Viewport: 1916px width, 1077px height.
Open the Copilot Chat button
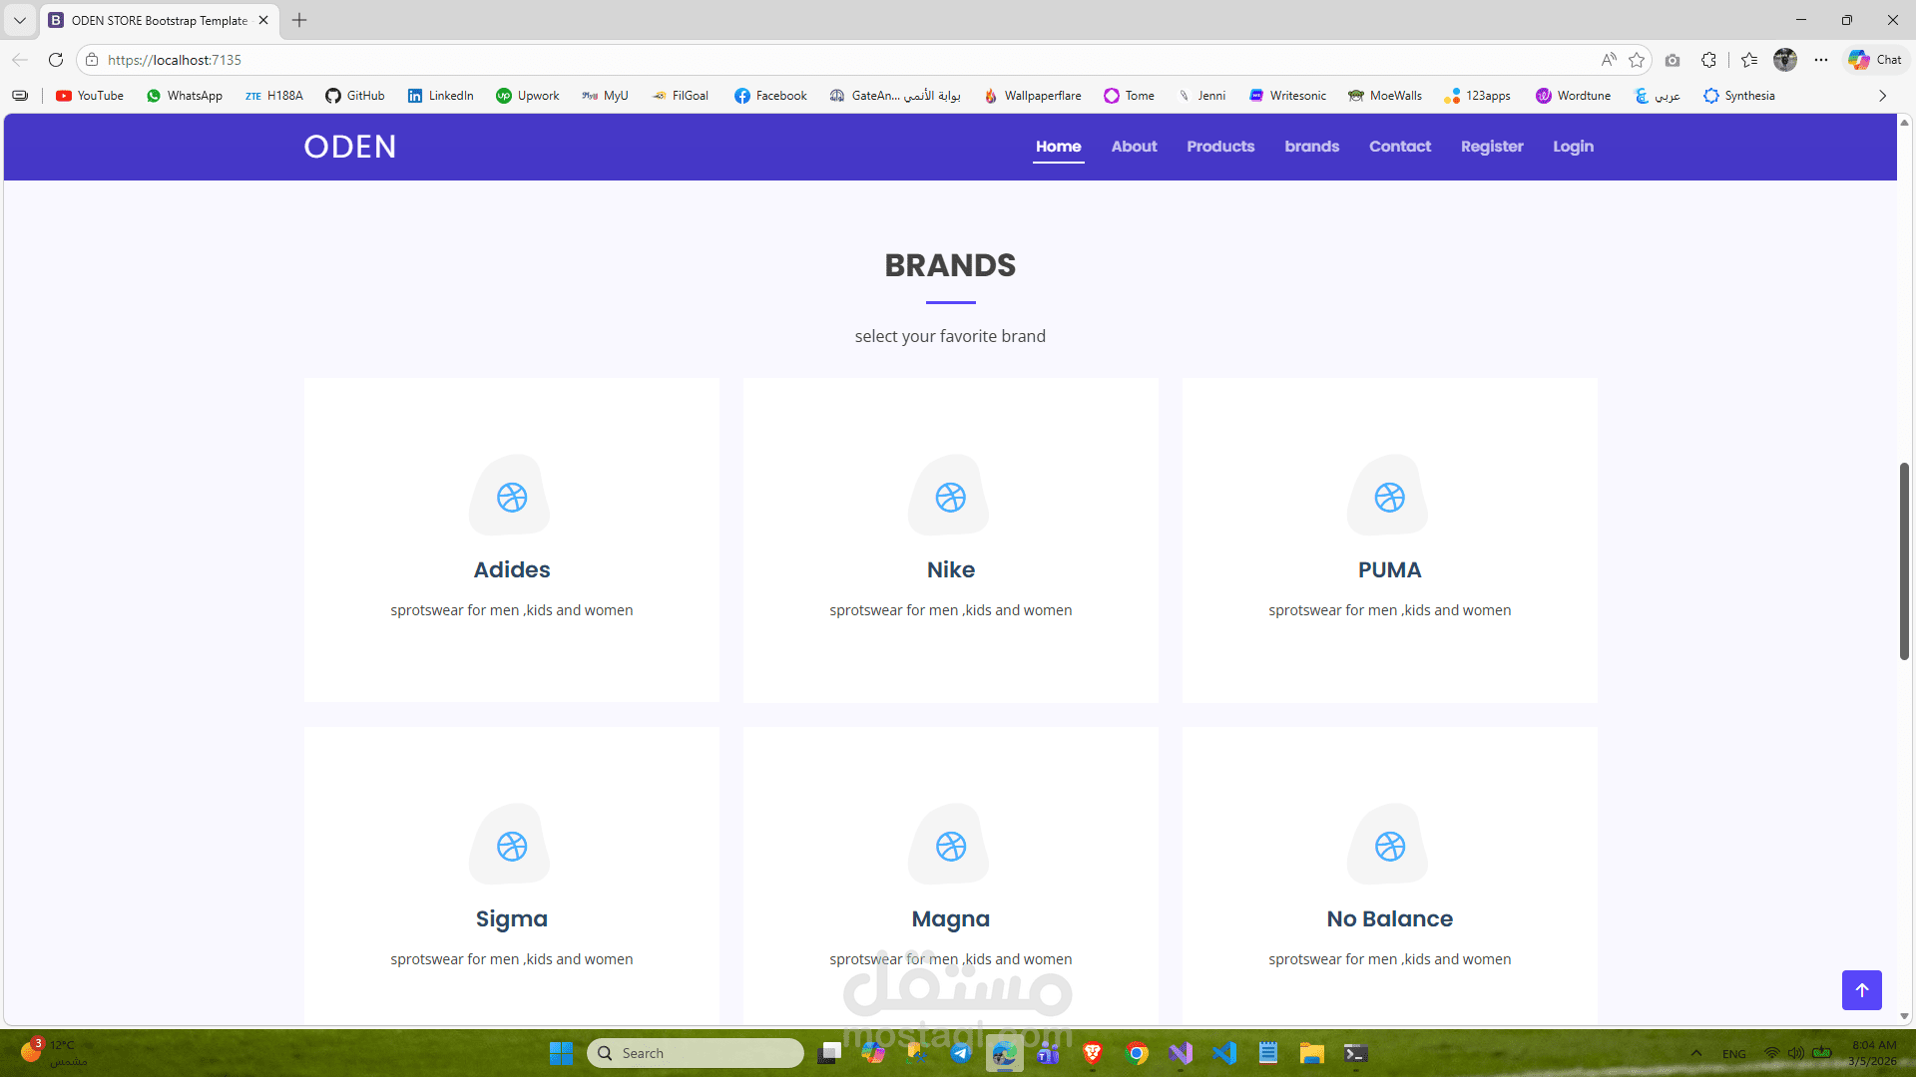click(x=1875, y=60)
